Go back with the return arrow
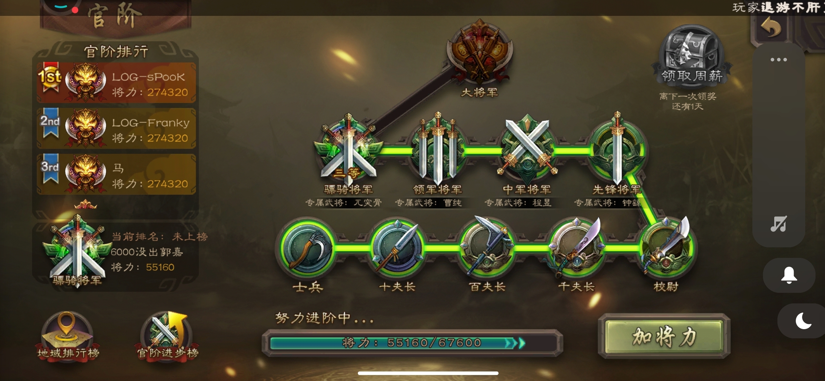 (771, 28)
